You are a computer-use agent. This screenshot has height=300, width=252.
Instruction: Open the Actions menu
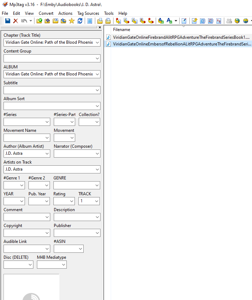coord(65,13)
